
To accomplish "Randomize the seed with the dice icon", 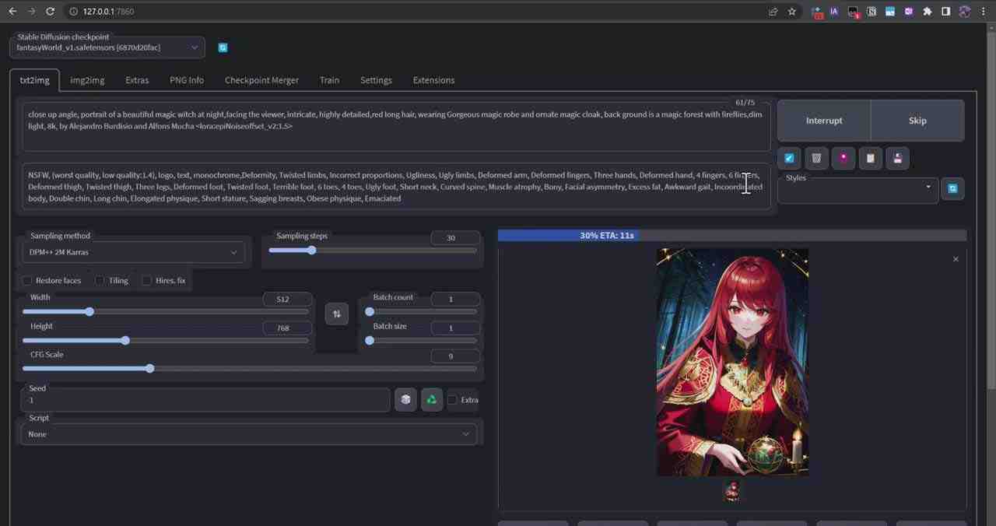I will 405,399.
